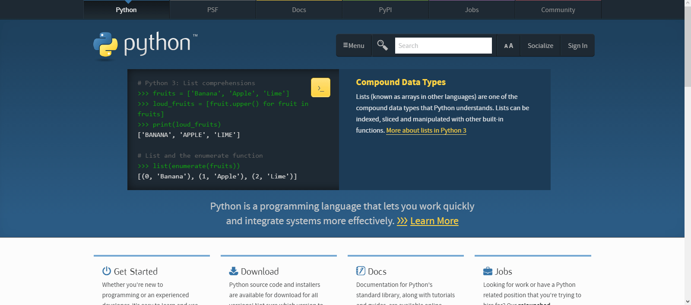Click the Docs section heading text
This screenshot has width=691, height=305.
point(377,271)
